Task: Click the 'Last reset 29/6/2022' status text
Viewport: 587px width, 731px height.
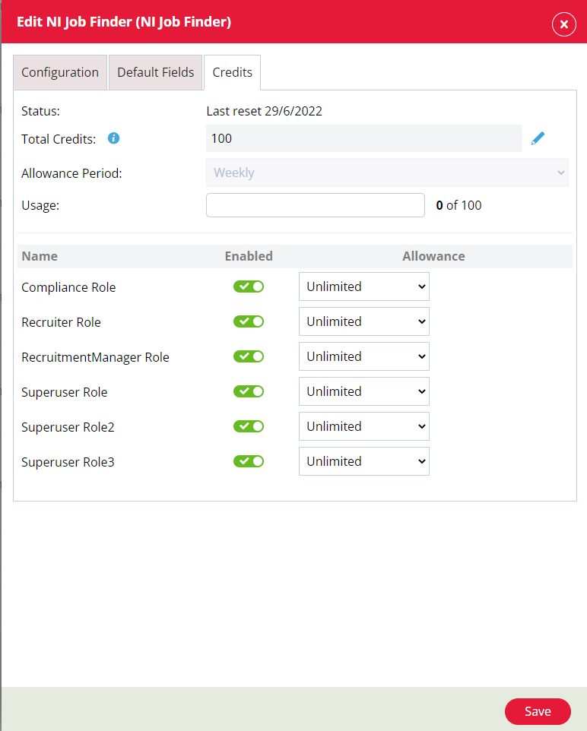Action: pyautogui.click(x=264, y=112)
